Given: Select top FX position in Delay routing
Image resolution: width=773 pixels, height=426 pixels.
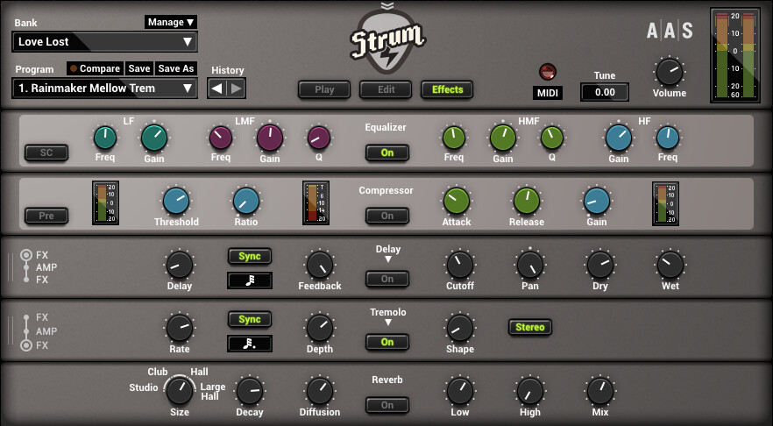Looking at the screenshot, I should point(26,255).
